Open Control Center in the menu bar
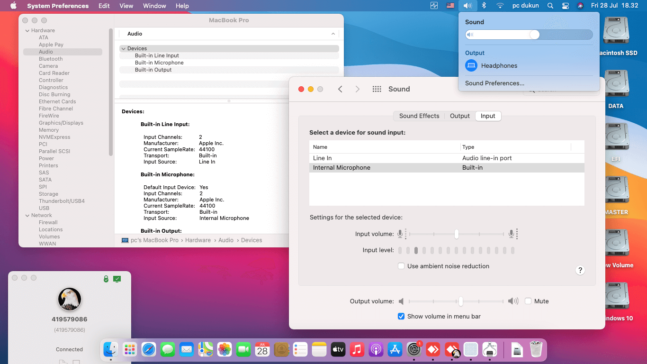The image size is (647, 364). coord(565,6)
